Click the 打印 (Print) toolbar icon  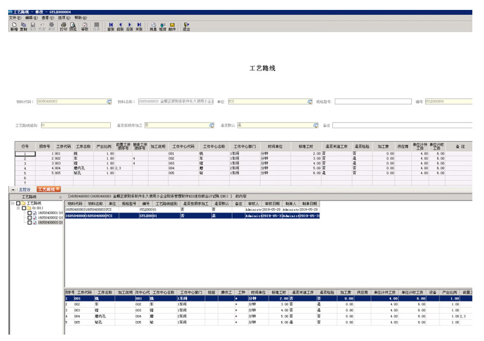point(63,26)
